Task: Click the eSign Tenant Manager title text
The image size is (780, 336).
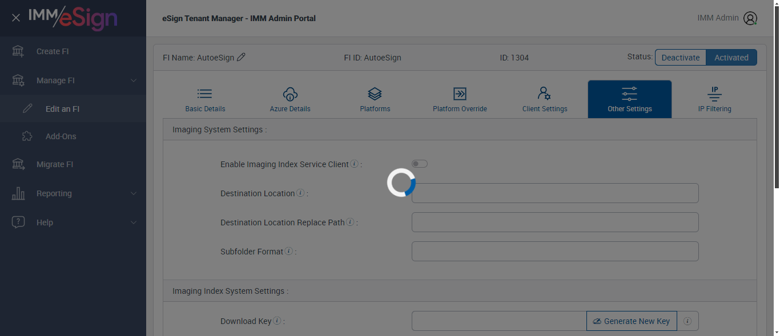Action: point(239,18)
